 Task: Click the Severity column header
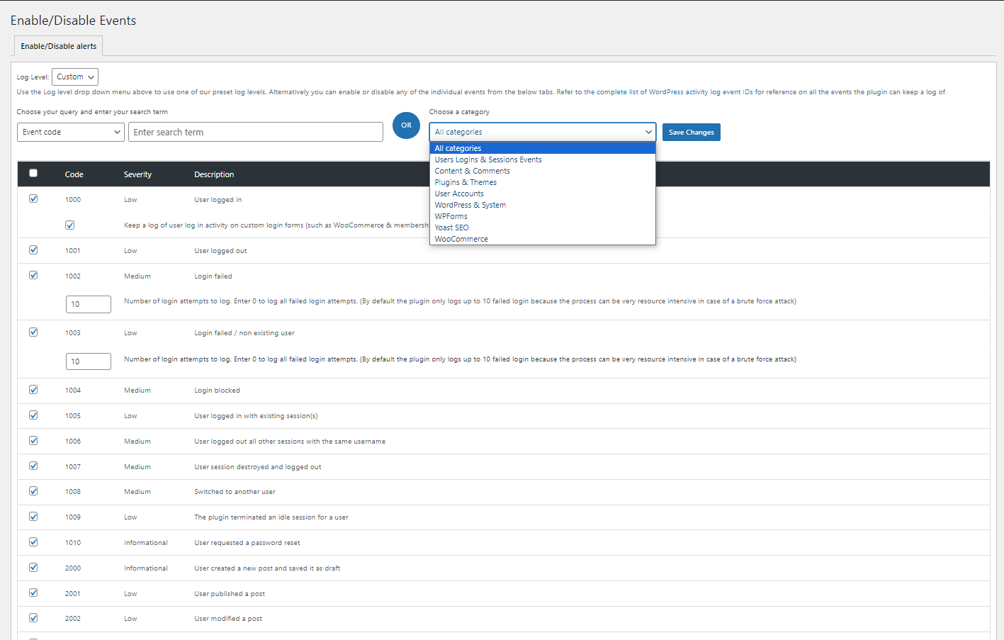(x=137, y=174)
